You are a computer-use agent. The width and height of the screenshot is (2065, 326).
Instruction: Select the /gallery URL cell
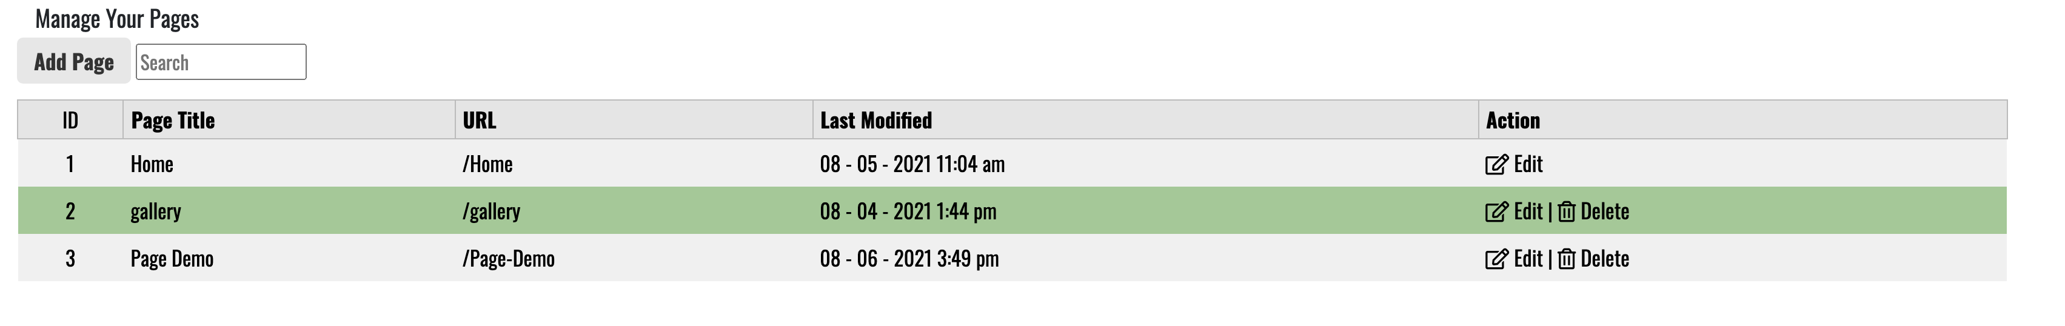coord(492,211)
